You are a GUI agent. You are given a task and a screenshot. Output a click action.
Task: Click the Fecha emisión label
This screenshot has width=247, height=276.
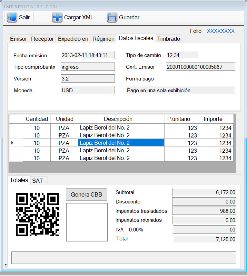30,56
